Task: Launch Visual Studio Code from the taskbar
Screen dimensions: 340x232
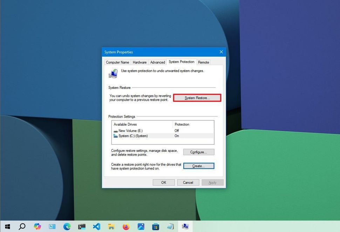Action: click(96, 226)
